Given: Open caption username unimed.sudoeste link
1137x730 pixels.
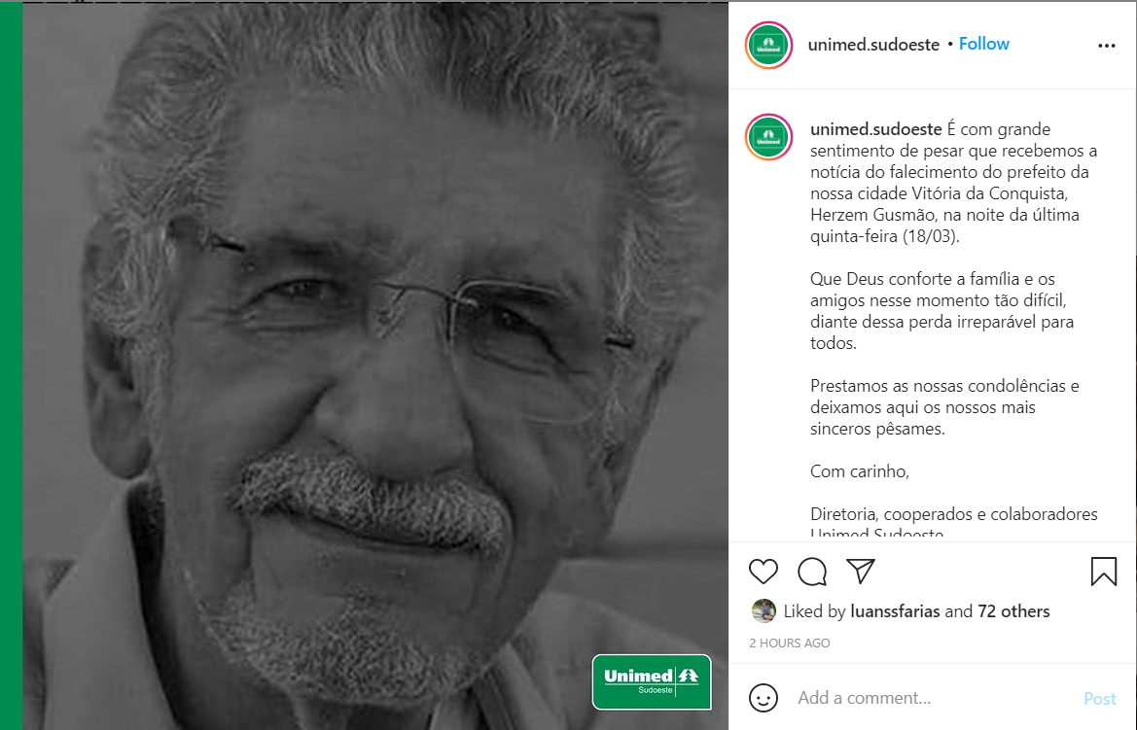Looking at the screenshot, I should (x=876, y=129).
